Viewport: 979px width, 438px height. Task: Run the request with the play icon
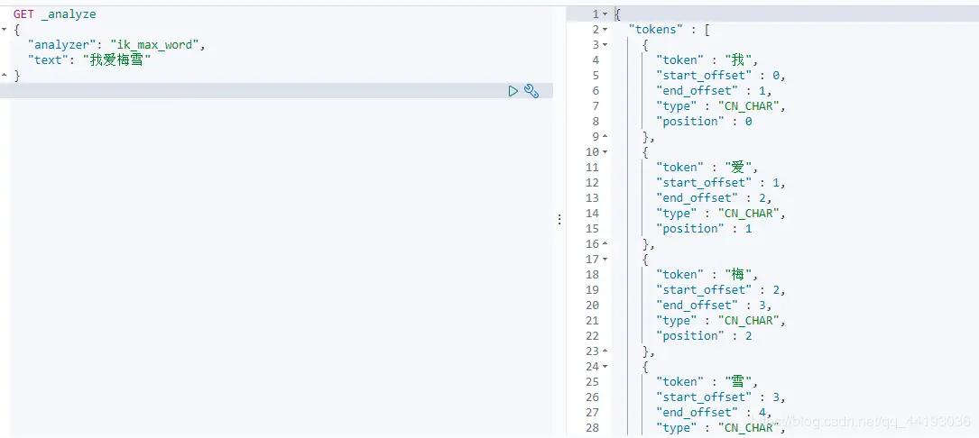click(x=513, y=91)
